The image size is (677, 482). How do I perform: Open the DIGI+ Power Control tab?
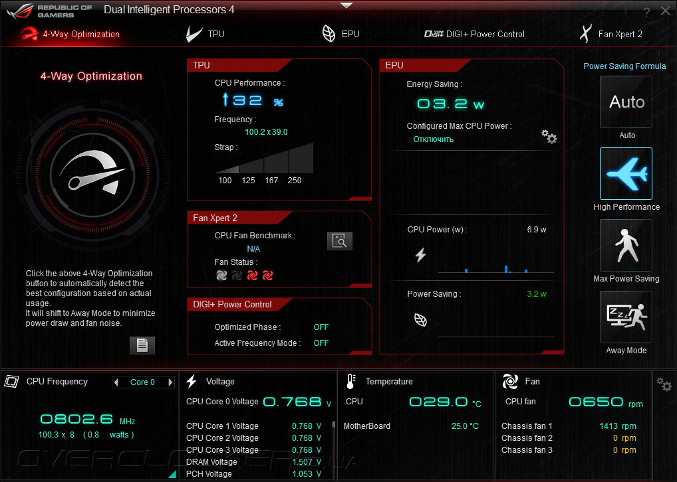474,34
